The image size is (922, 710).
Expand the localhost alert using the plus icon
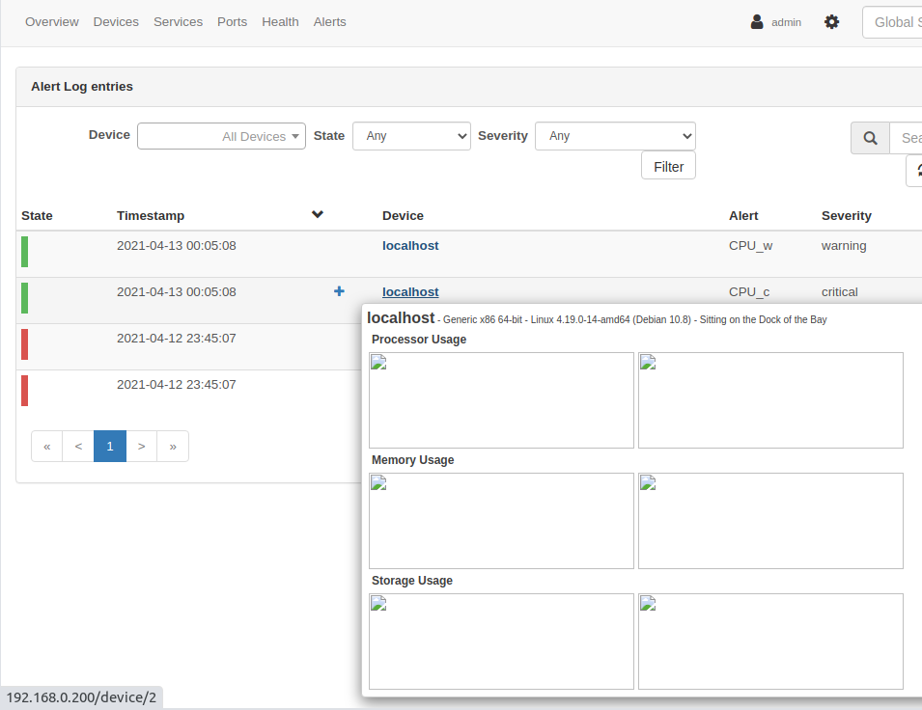(x=338, y=290)
